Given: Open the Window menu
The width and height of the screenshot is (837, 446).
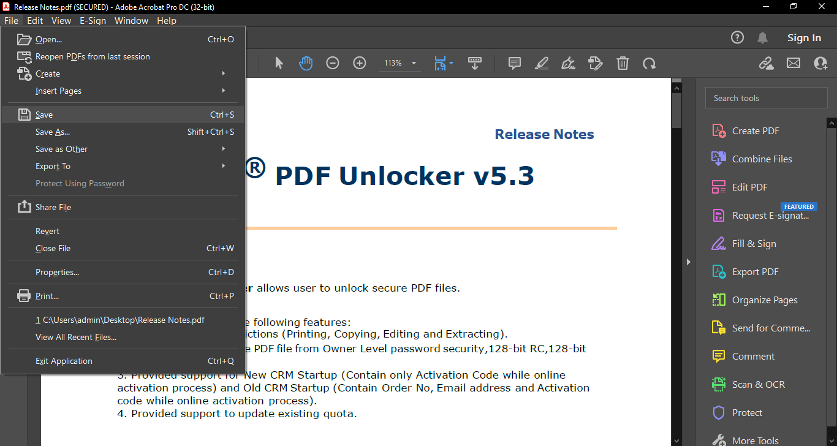Looking at the screenshot, I should [x=131, y=20].
